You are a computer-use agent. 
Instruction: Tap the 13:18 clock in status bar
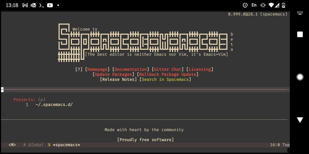[12, 5]
